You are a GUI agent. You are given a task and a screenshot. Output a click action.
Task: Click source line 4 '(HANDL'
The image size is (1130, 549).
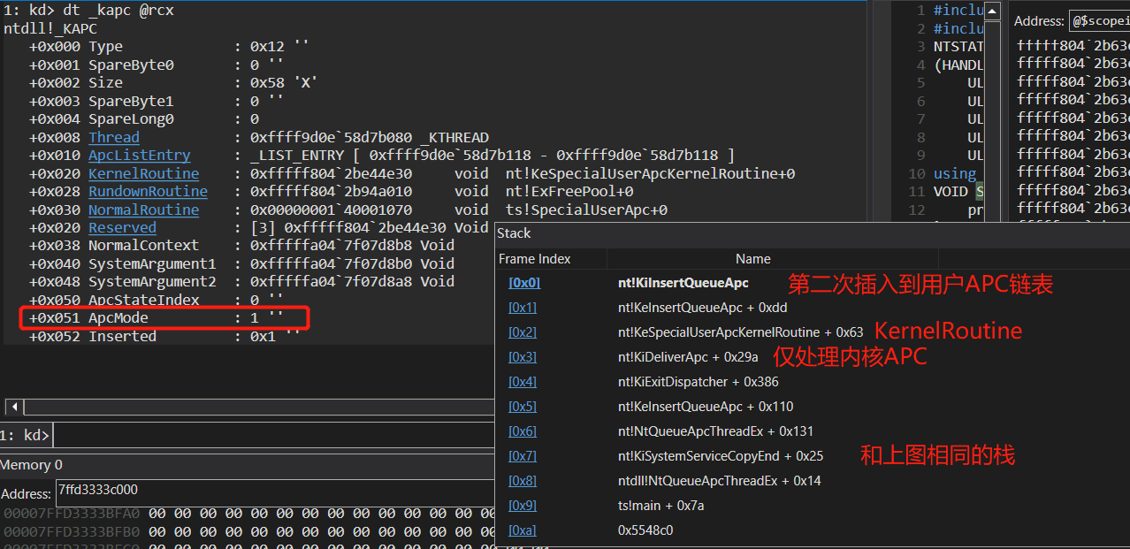958,65
